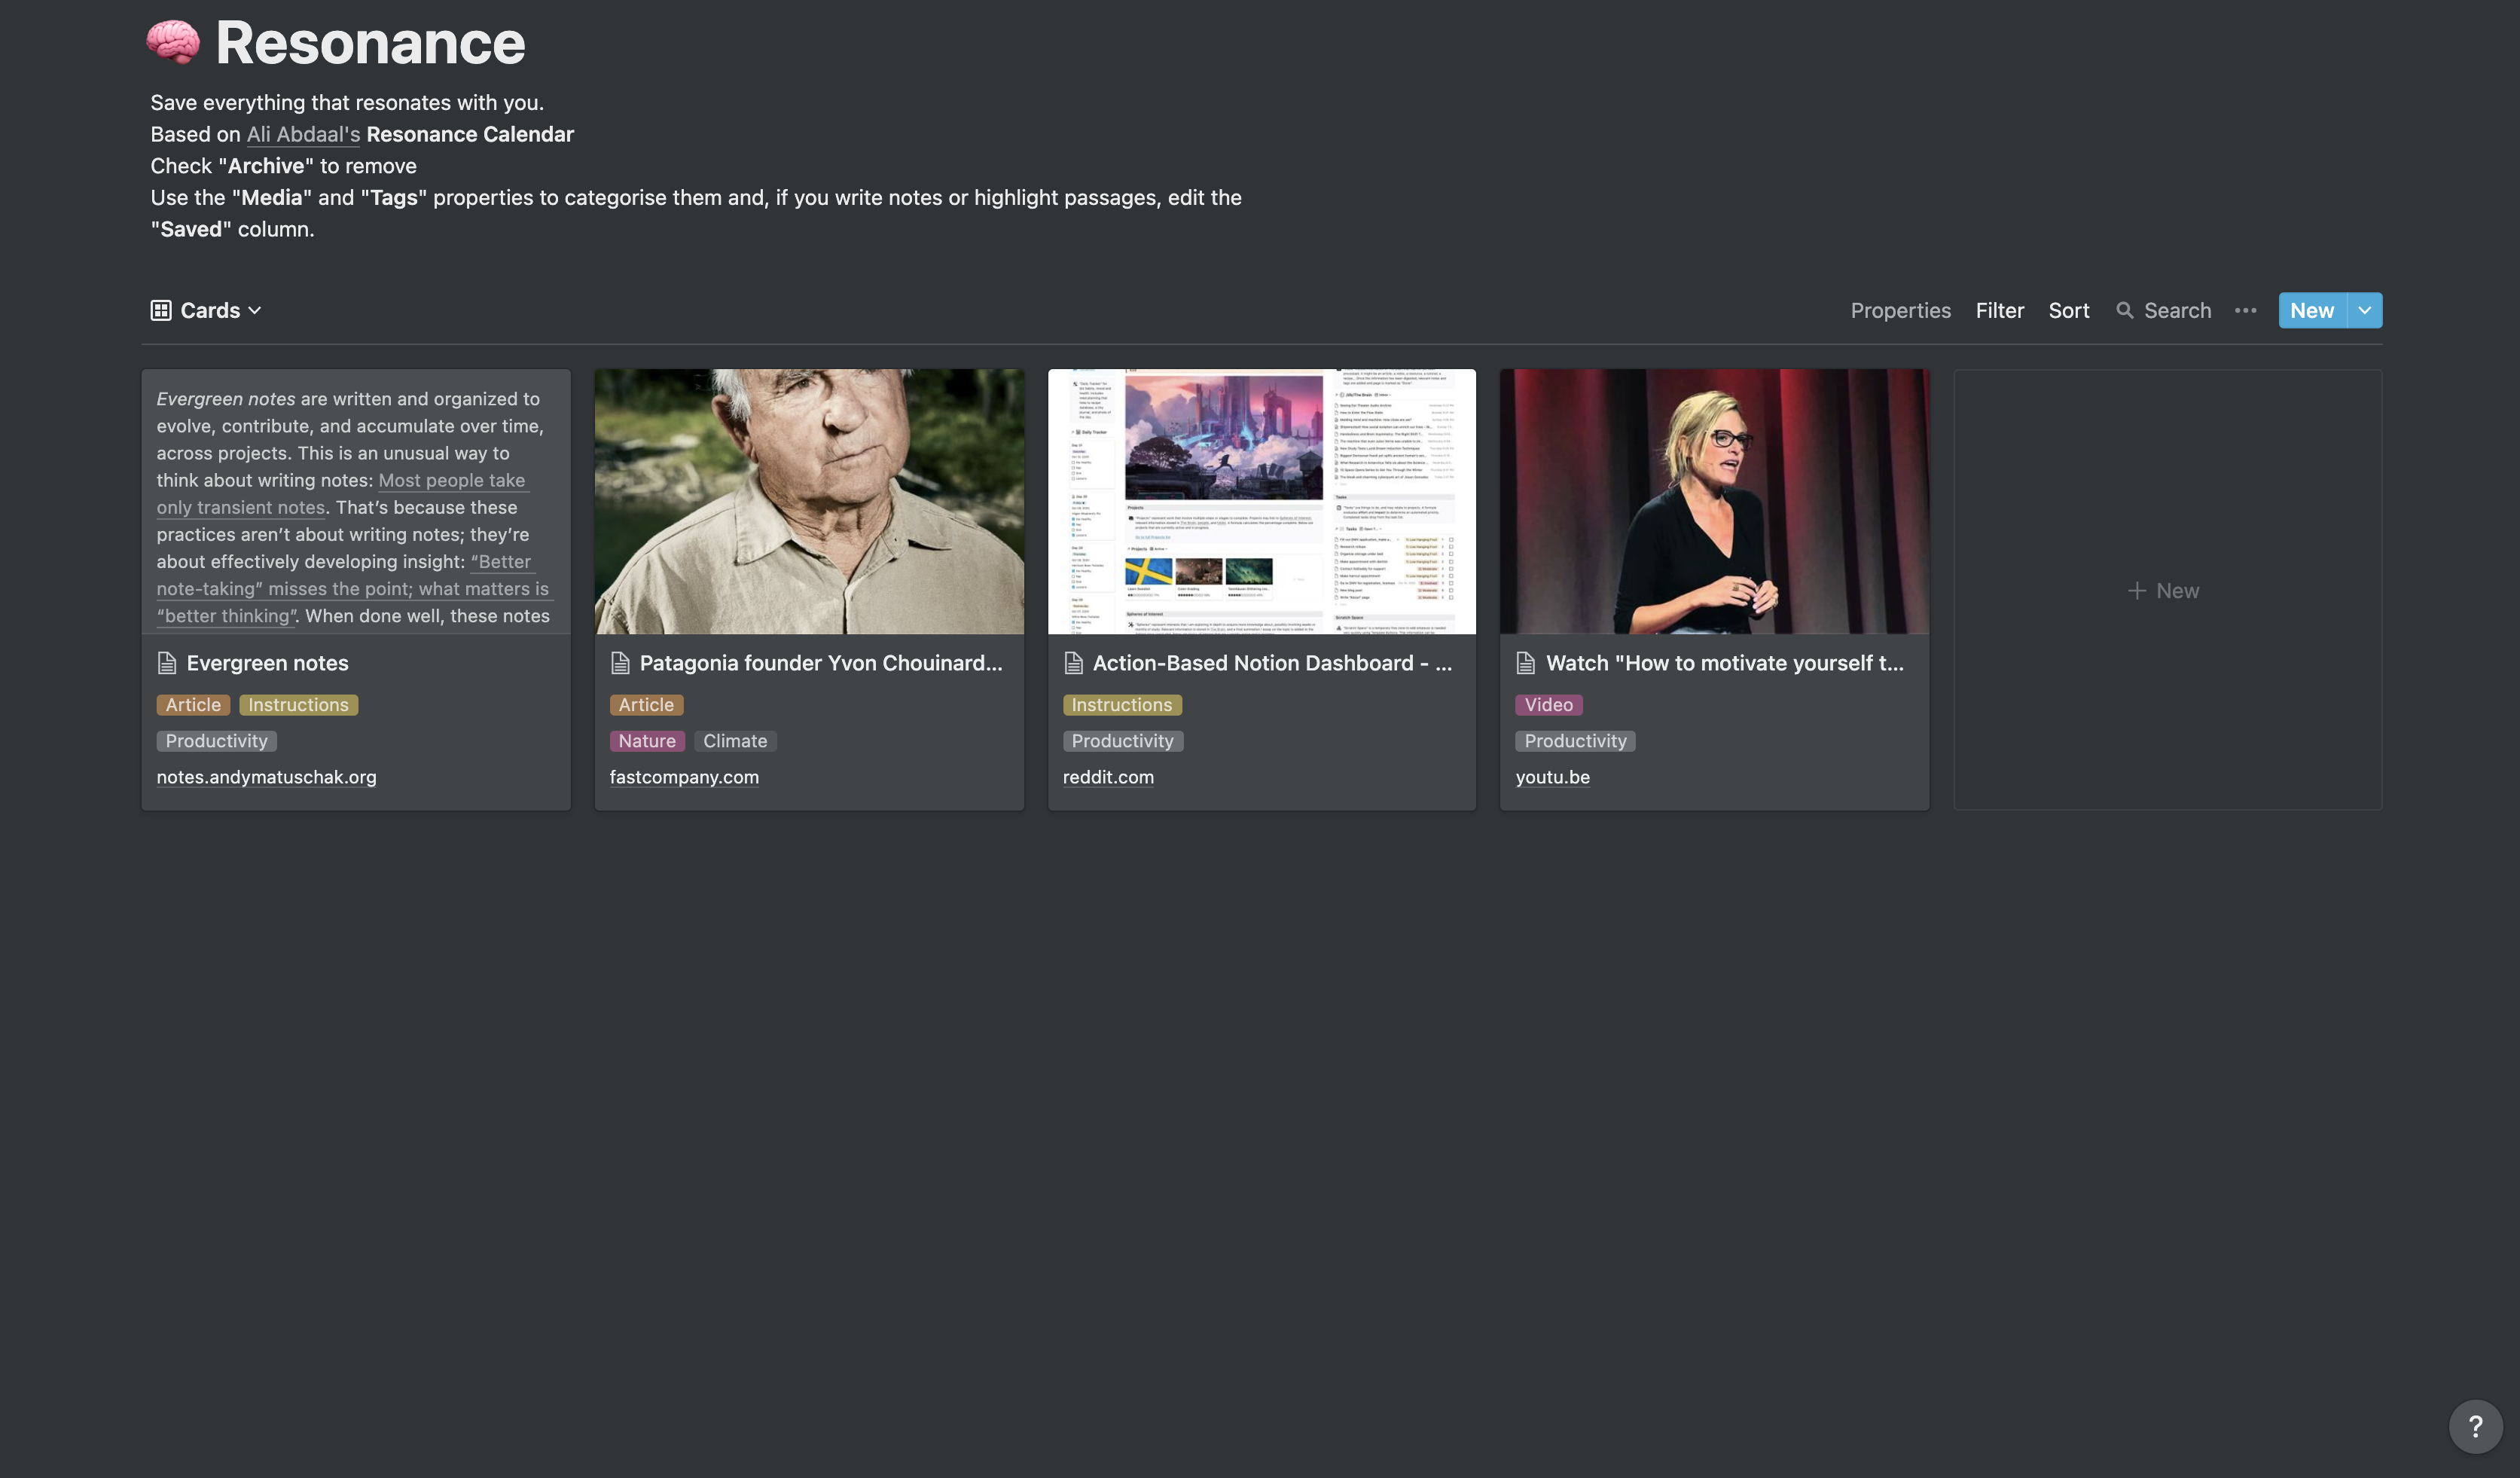
Task: Click the Patagonia founder card page icon
Action: coord(620,663)
